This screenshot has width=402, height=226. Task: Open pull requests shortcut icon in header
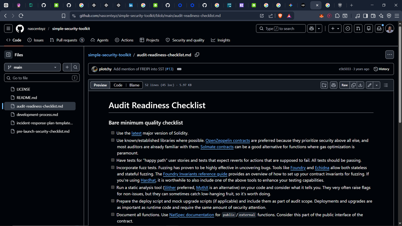tap(358, 29)
